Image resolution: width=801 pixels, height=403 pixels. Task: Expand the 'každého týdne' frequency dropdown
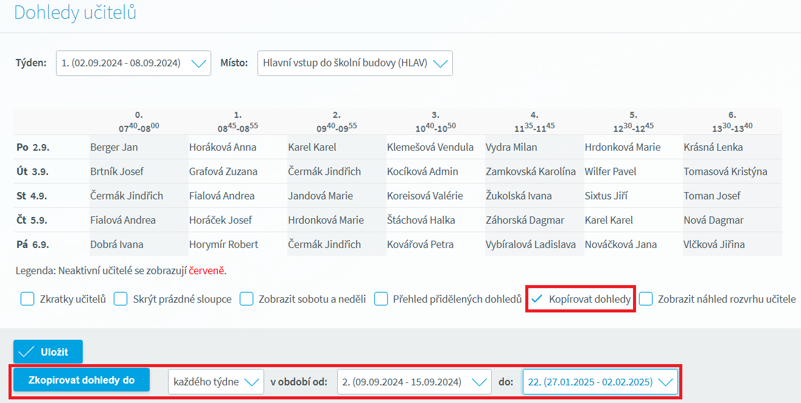216,382
